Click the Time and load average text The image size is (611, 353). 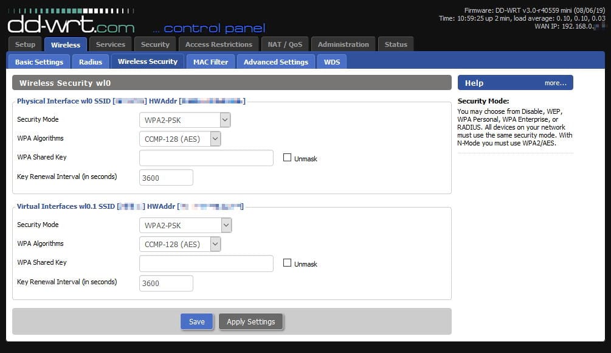pyautogui.click(x=522, y=18)
